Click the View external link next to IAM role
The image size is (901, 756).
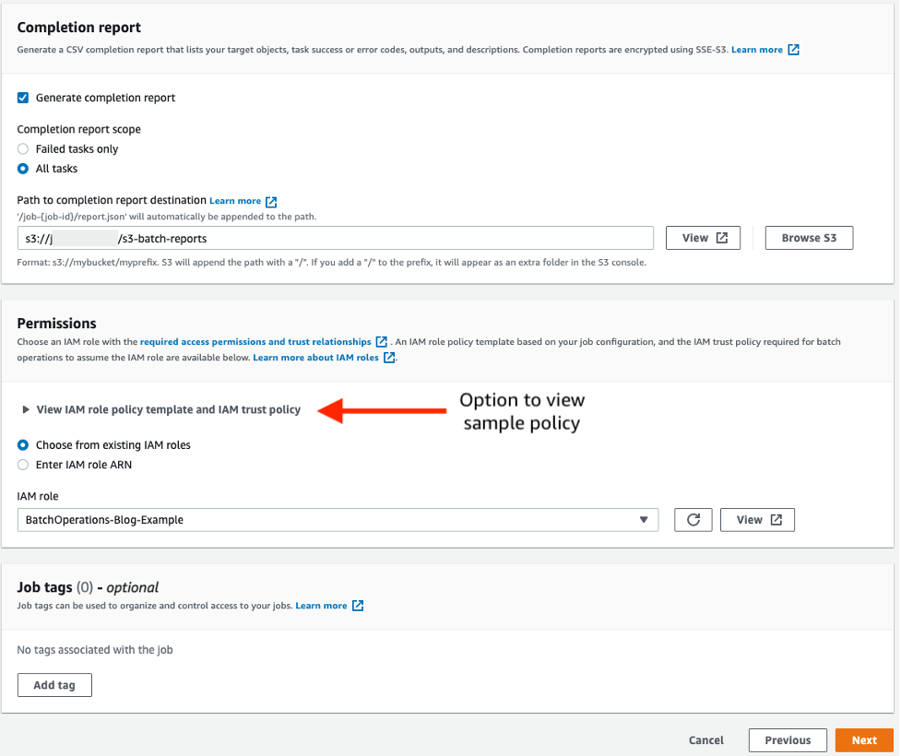tap(757, 519)
